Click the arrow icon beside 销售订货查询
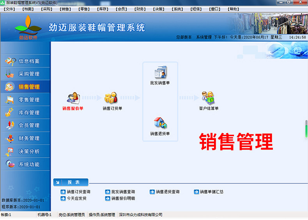Viewport: 308px width, 220px height. click(x=63, y=192)
